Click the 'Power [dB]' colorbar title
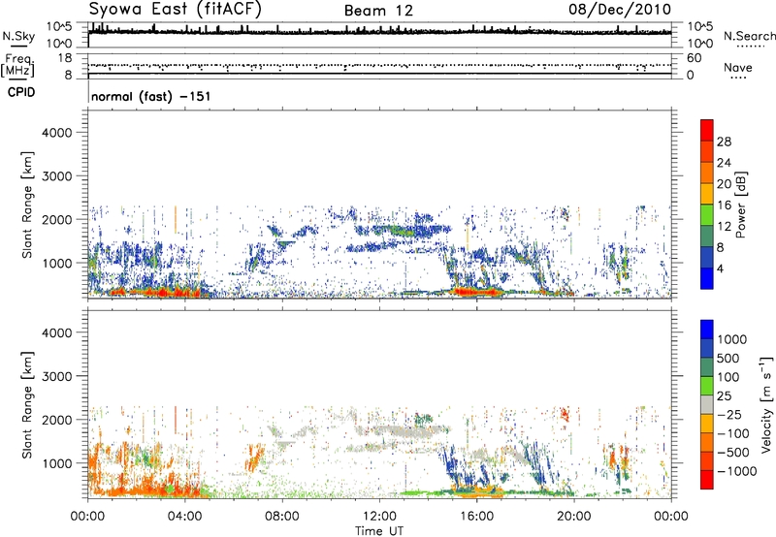 tap(740, 205)
